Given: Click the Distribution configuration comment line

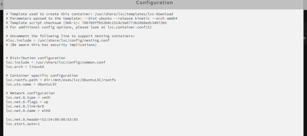Looking at the screenshot, I should [36, 58].
